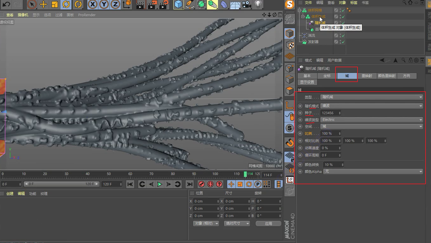
Task: Toggle the Y axis lock icon
Action: coord(104,4)
